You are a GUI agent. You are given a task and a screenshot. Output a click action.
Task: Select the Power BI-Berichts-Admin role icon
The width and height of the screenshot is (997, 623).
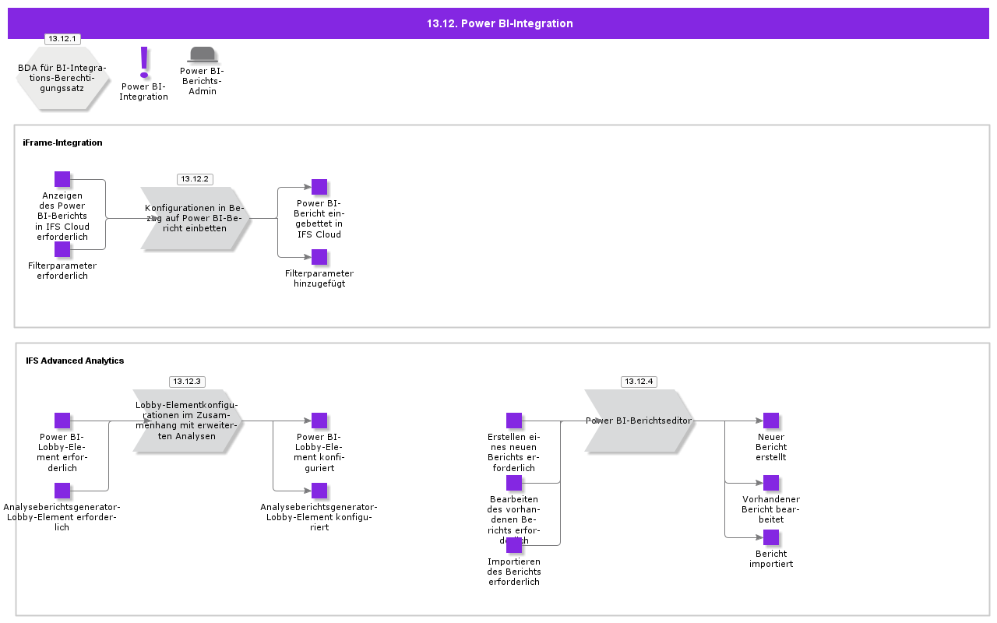point(203,55)
